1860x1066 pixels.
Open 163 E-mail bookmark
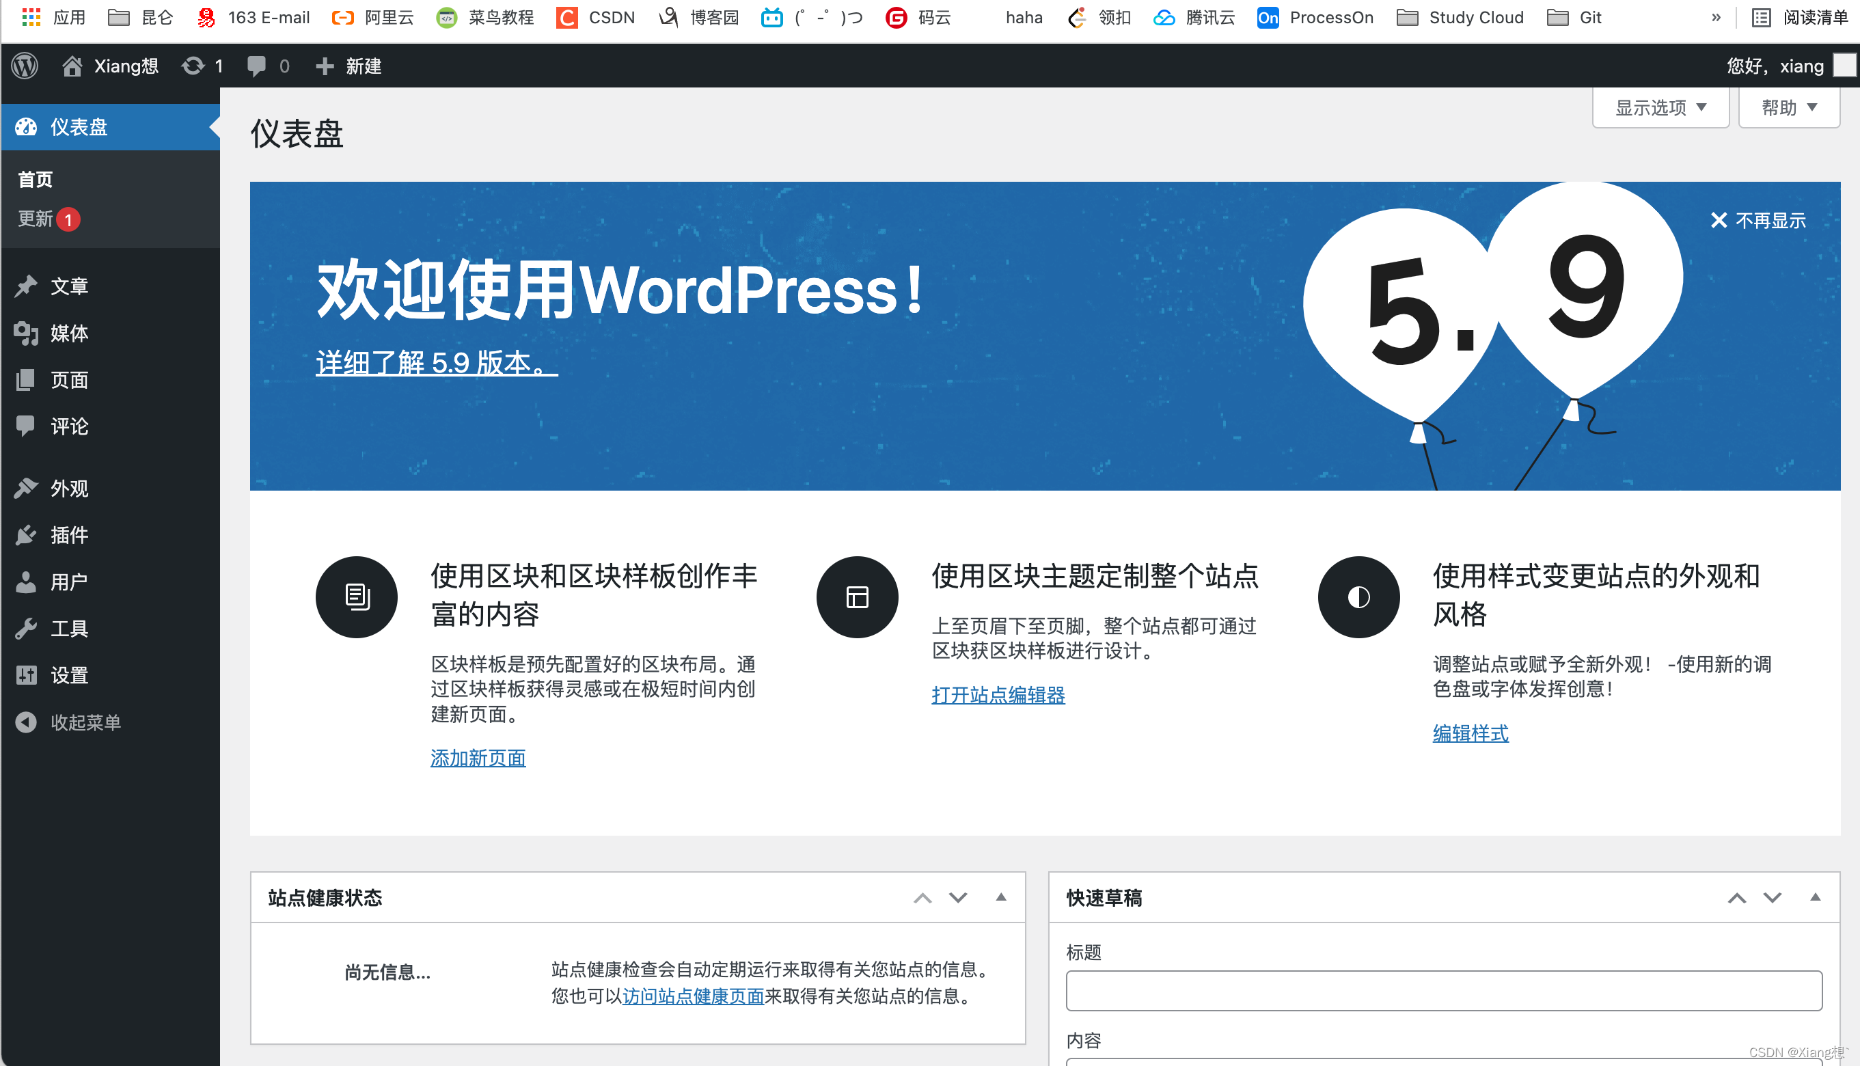point(254,17)
